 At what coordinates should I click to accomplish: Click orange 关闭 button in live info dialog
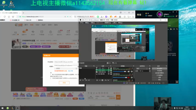pyautogui.click(x=64, y=83)
